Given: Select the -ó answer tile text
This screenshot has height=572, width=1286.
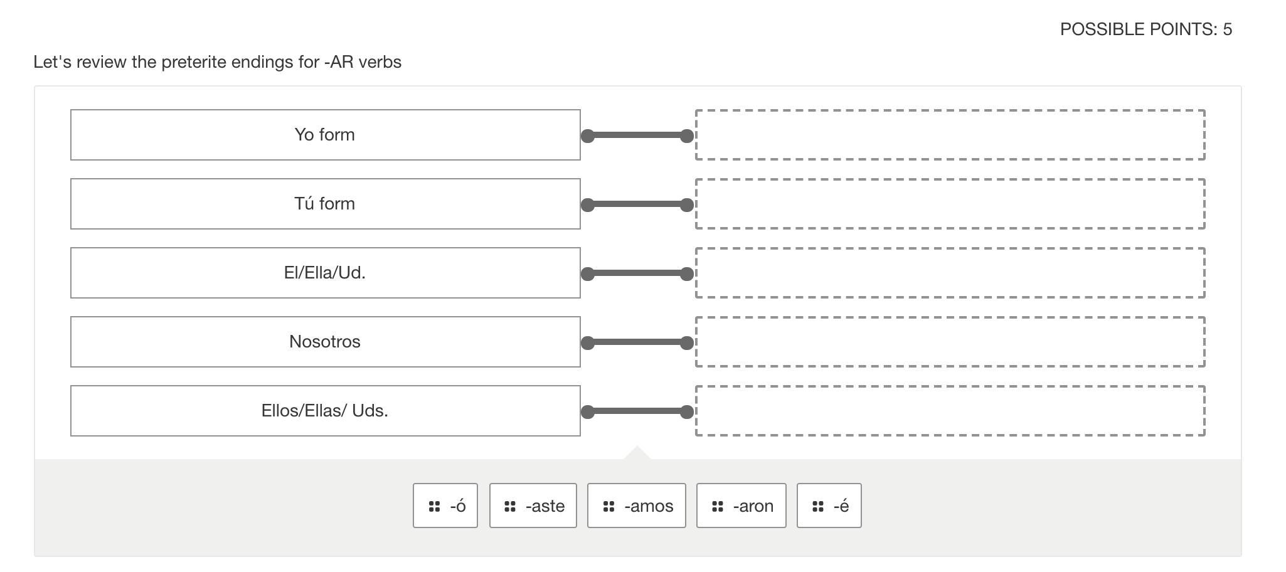Looking at the screenshot, I should [x=458, y=506].
